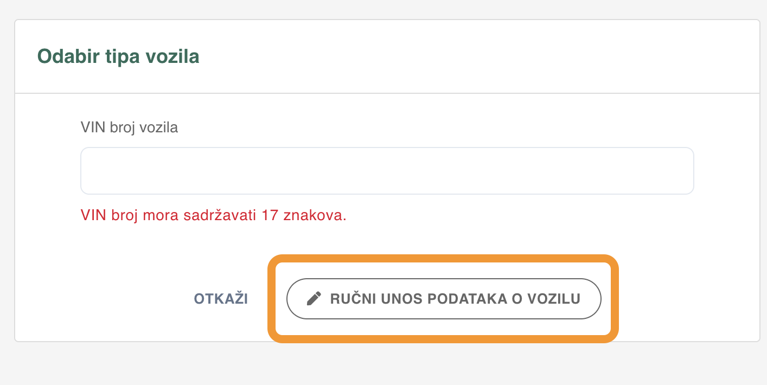The height and width of the screenshot is (385, 767).
Task: Choose manual vehicle data entry option
Action: (x=444, y=299)
